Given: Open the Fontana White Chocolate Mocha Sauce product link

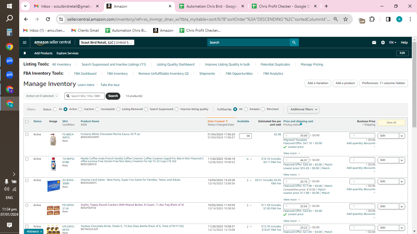Looking at the screenshot, I should pos(110,134).
